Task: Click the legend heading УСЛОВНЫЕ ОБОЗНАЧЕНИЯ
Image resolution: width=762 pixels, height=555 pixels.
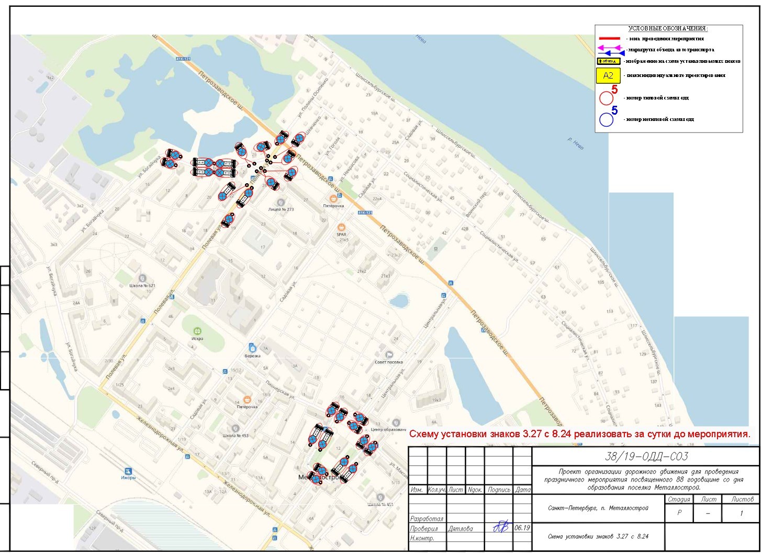Action: pos(668,28)
